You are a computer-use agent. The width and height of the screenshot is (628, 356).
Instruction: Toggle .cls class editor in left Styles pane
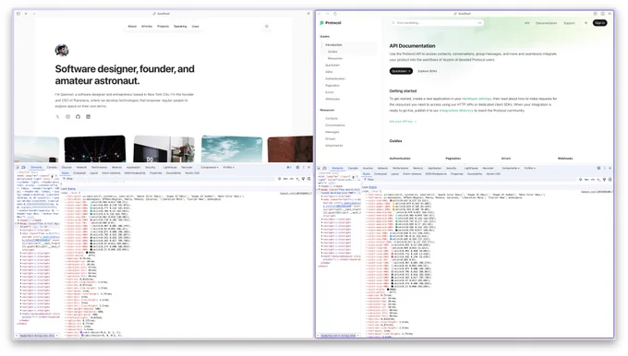pyautogui.click(x=291, y=179)
